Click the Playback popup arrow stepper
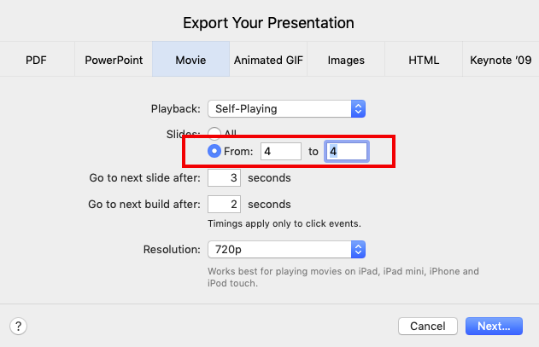 [359, 108]
